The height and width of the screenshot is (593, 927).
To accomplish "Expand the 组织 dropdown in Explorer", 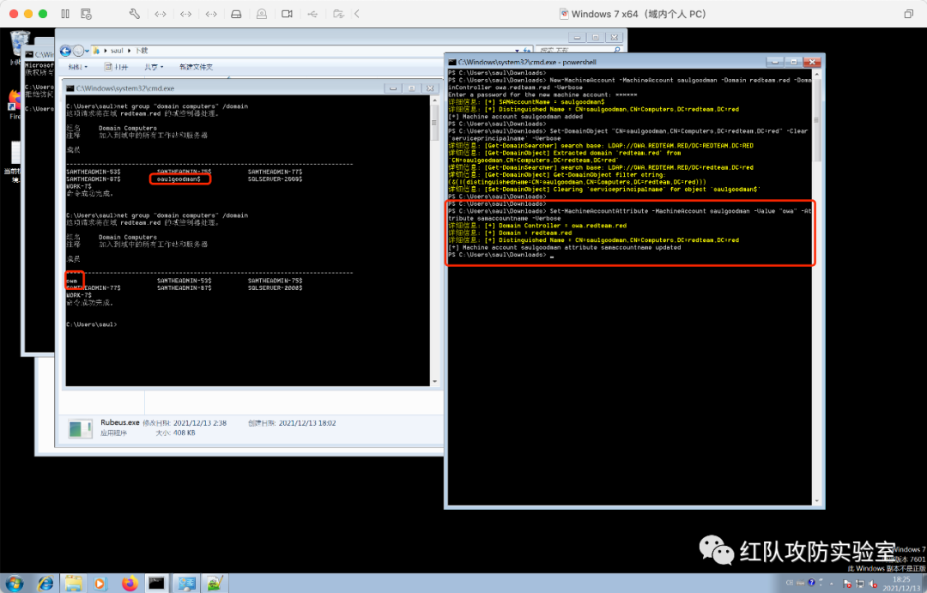I will pyautogui.click(x=78, y=67).
